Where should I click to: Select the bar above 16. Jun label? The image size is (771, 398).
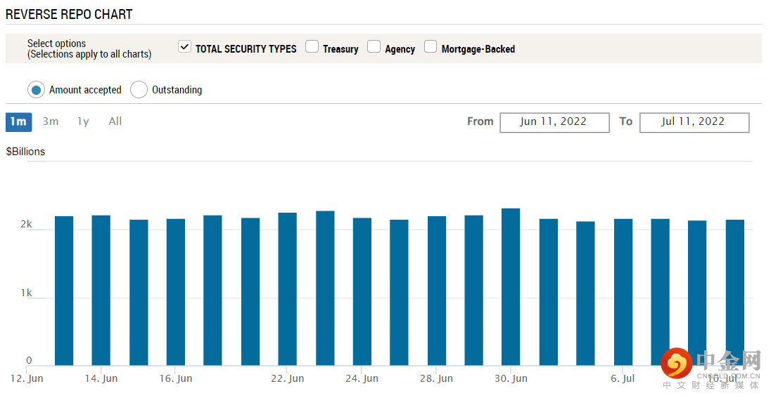coord(176,292)
